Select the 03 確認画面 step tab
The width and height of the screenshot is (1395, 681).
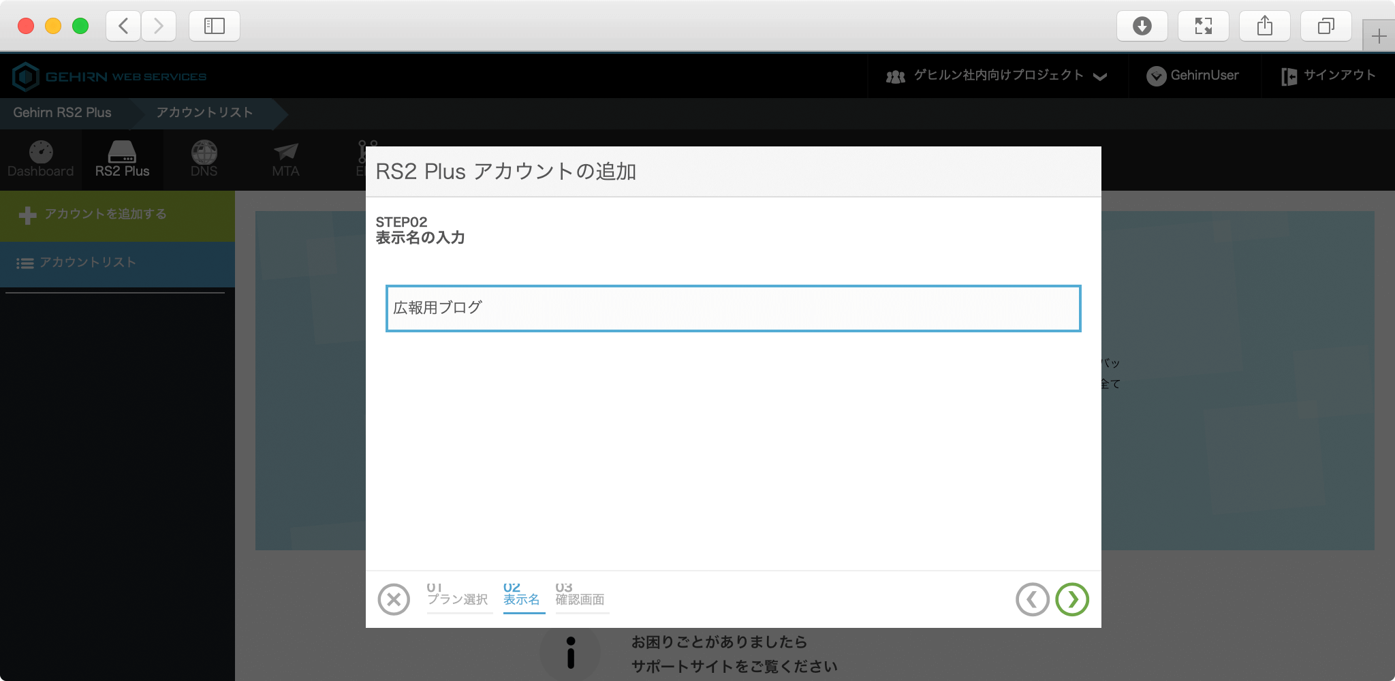click(x=580, y=596)
